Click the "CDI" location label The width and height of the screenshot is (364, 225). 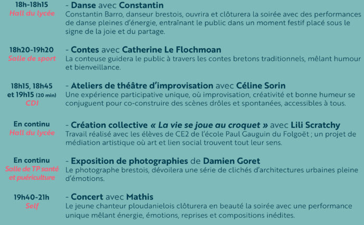click(32, 103)
